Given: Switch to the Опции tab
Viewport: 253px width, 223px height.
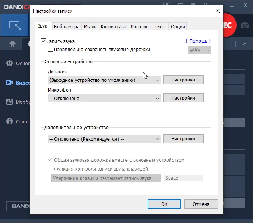Looking at the screenshot, I should 178,26.
